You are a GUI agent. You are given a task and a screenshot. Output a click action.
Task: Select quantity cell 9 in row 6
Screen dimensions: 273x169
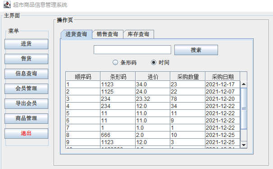(x=188, y=121)
